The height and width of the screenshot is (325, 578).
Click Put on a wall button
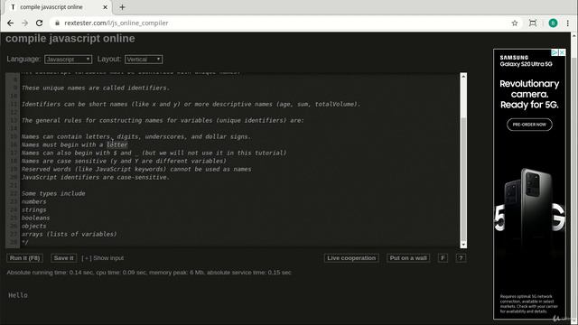(408, 258)
